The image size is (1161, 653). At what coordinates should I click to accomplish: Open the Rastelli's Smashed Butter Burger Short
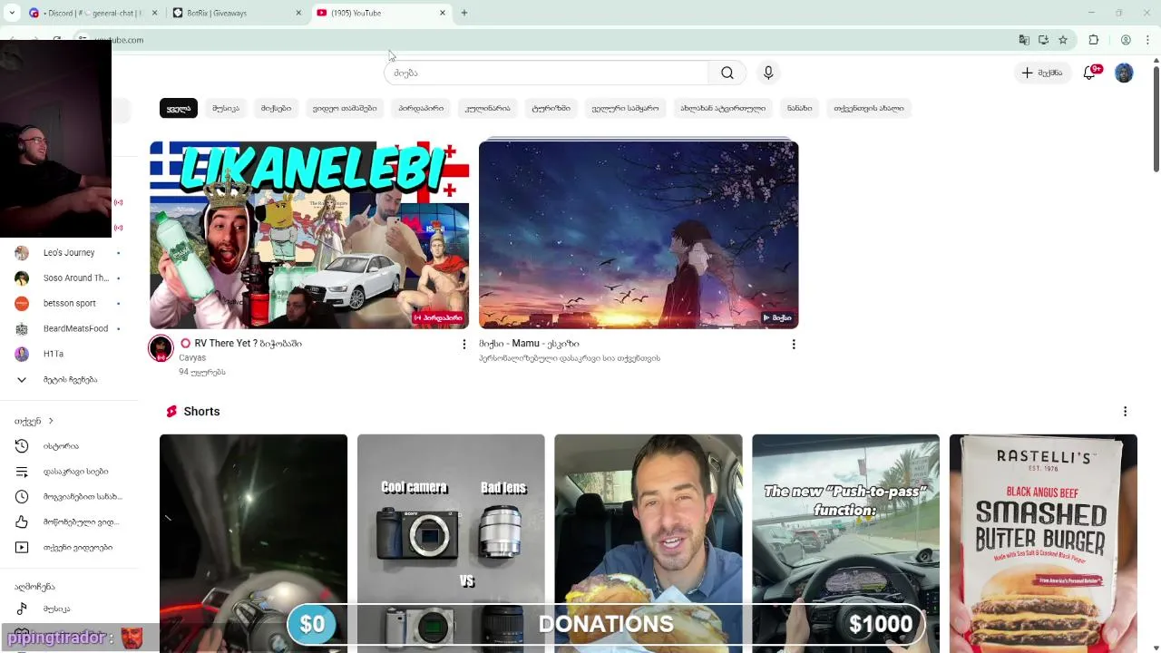pos(1043,543)
